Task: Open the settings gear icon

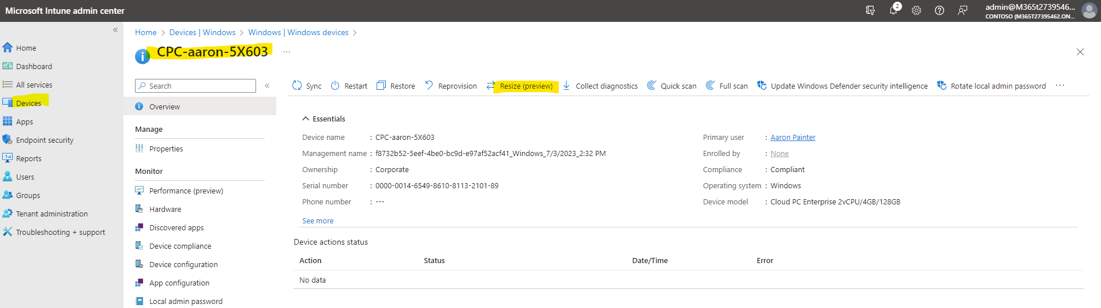Action: (x=916, y=10)
